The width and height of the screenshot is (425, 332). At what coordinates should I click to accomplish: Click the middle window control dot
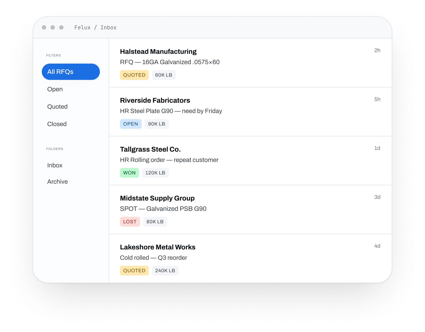point(53,27)
